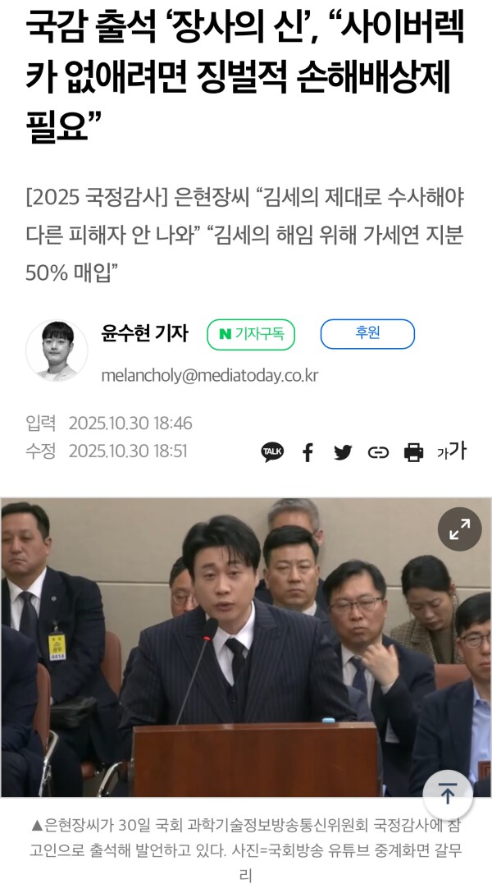The width and height of the screenshot is (492, 893).
Task: Print the article using printer icon
Action: pyautogui.click(x=413, y=452)
